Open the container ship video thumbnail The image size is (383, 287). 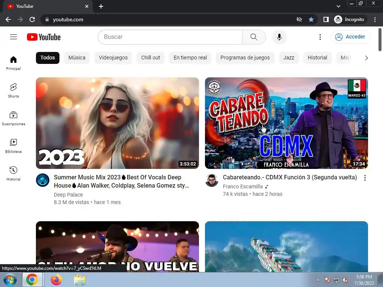(286, 247)
